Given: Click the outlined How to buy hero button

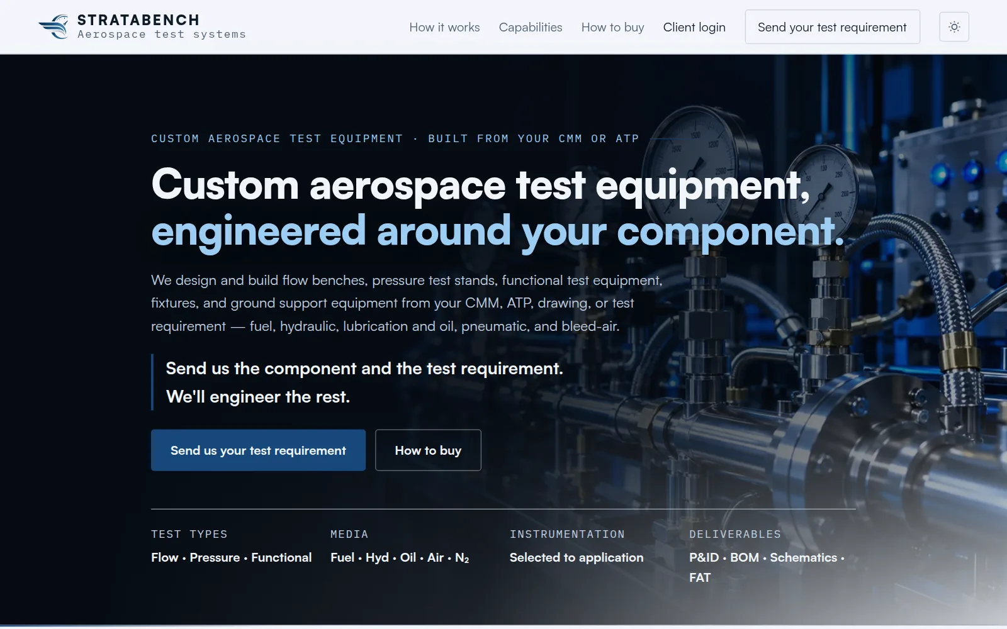Looking at the screenshot, I should [428, 450].
